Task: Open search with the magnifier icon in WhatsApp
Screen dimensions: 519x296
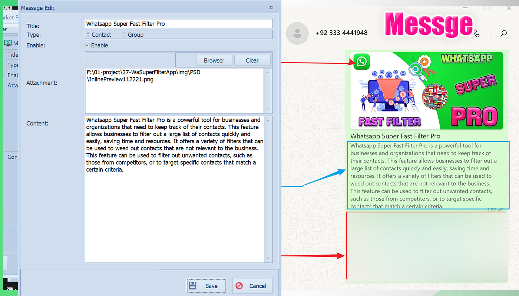Action: [503, 34]
